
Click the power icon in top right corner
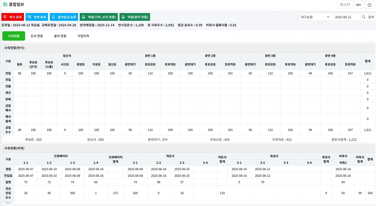(x=369, y=4)
